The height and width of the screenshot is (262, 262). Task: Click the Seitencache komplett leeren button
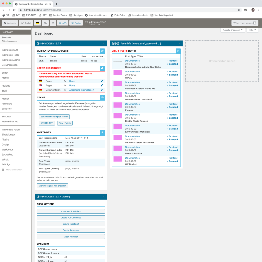click(54, 117)
